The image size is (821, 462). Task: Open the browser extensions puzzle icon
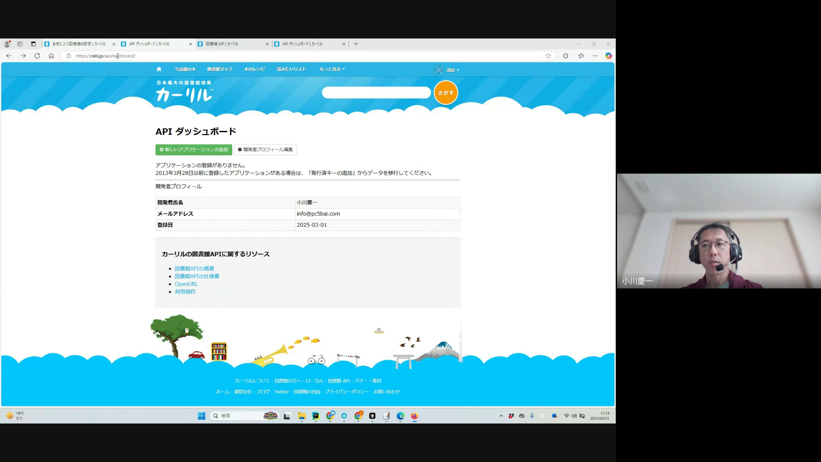[565, 56]
